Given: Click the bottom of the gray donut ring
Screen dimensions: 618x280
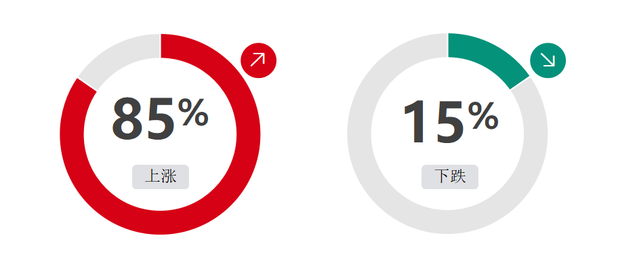Looking at the screenshot, I should [x=447, y=222].
